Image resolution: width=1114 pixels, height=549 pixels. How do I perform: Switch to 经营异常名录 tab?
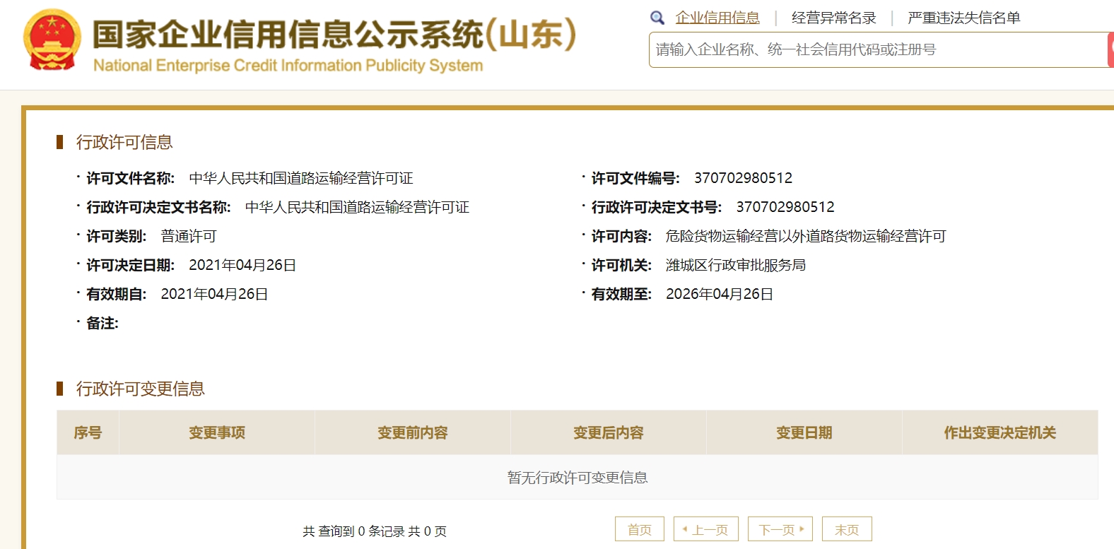click(834, 18)
